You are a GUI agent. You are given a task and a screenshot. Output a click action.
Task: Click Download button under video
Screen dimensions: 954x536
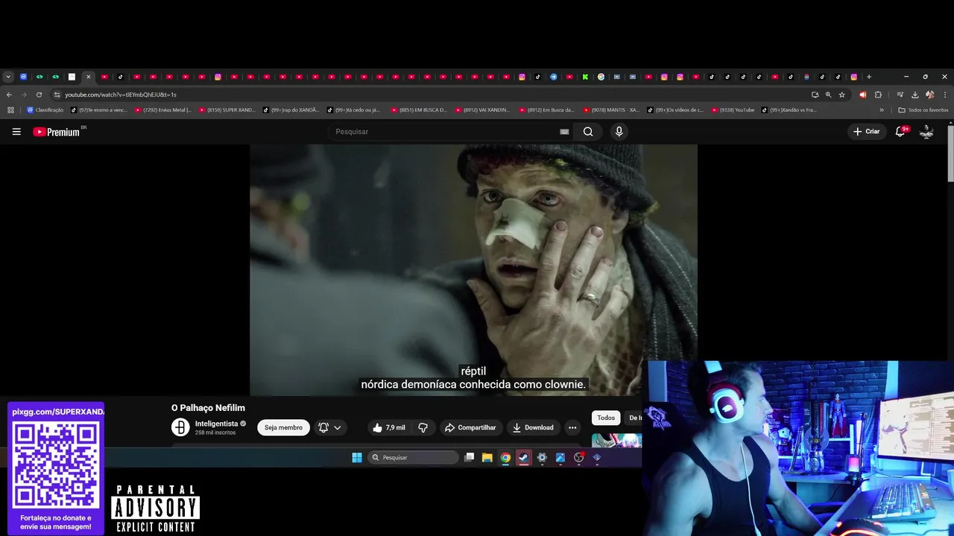533,427
